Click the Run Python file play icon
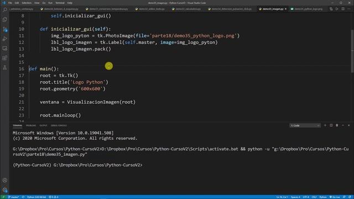354x199 pixels. point(337,9)
